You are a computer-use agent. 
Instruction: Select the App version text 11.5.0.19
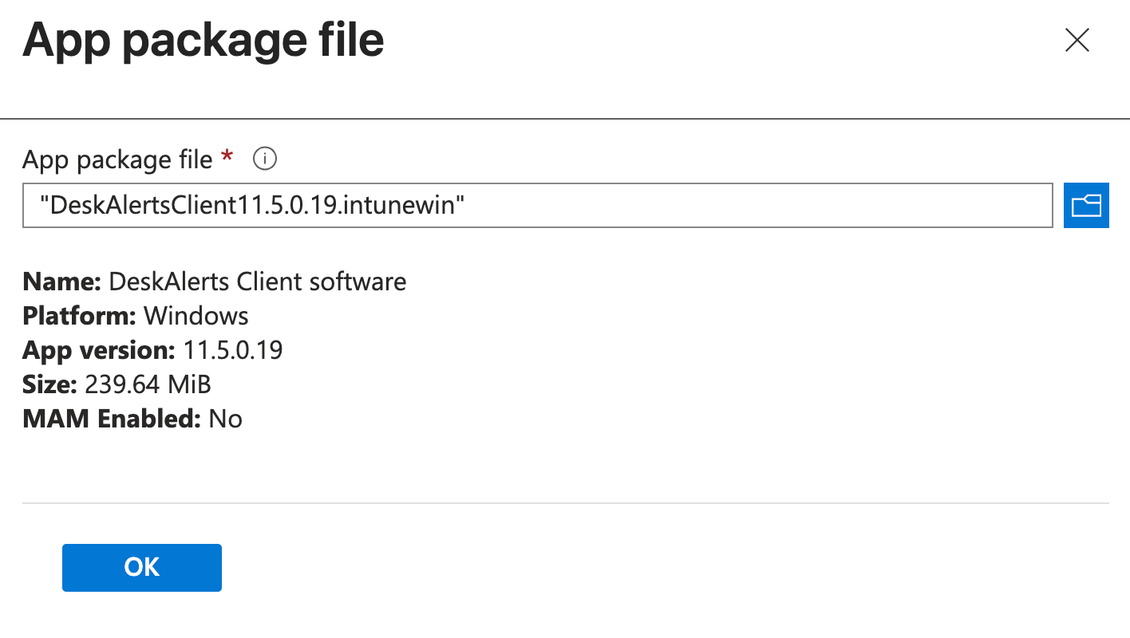tap(233, 349)
